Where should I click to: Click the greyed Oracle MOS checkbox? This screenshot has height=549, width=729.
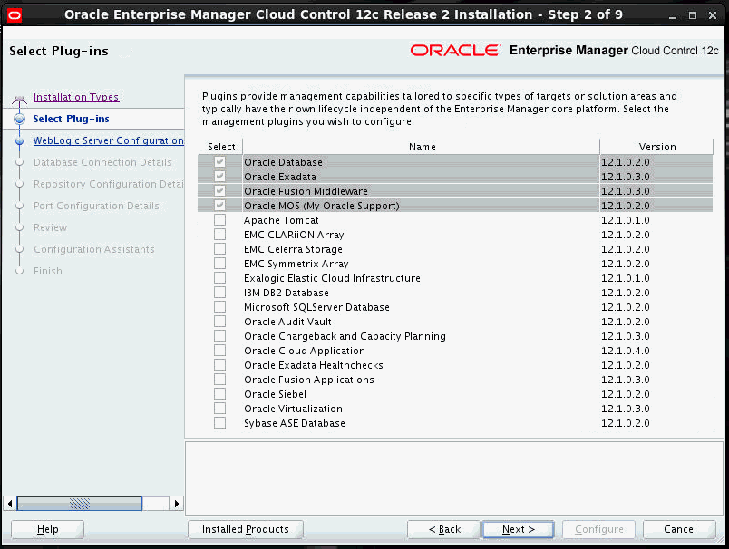[220, 206]
